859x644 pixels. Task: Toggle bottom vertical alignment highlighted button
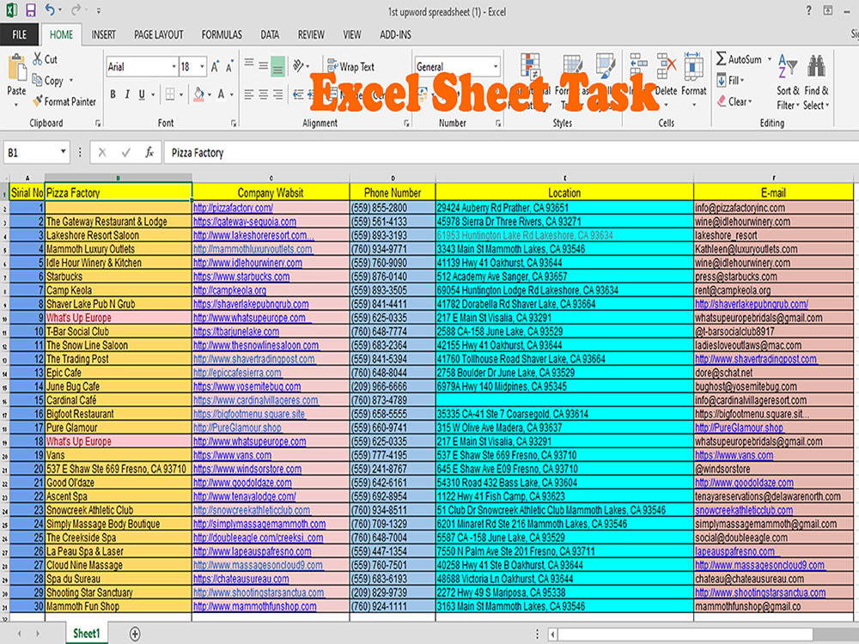pos(277,66)
